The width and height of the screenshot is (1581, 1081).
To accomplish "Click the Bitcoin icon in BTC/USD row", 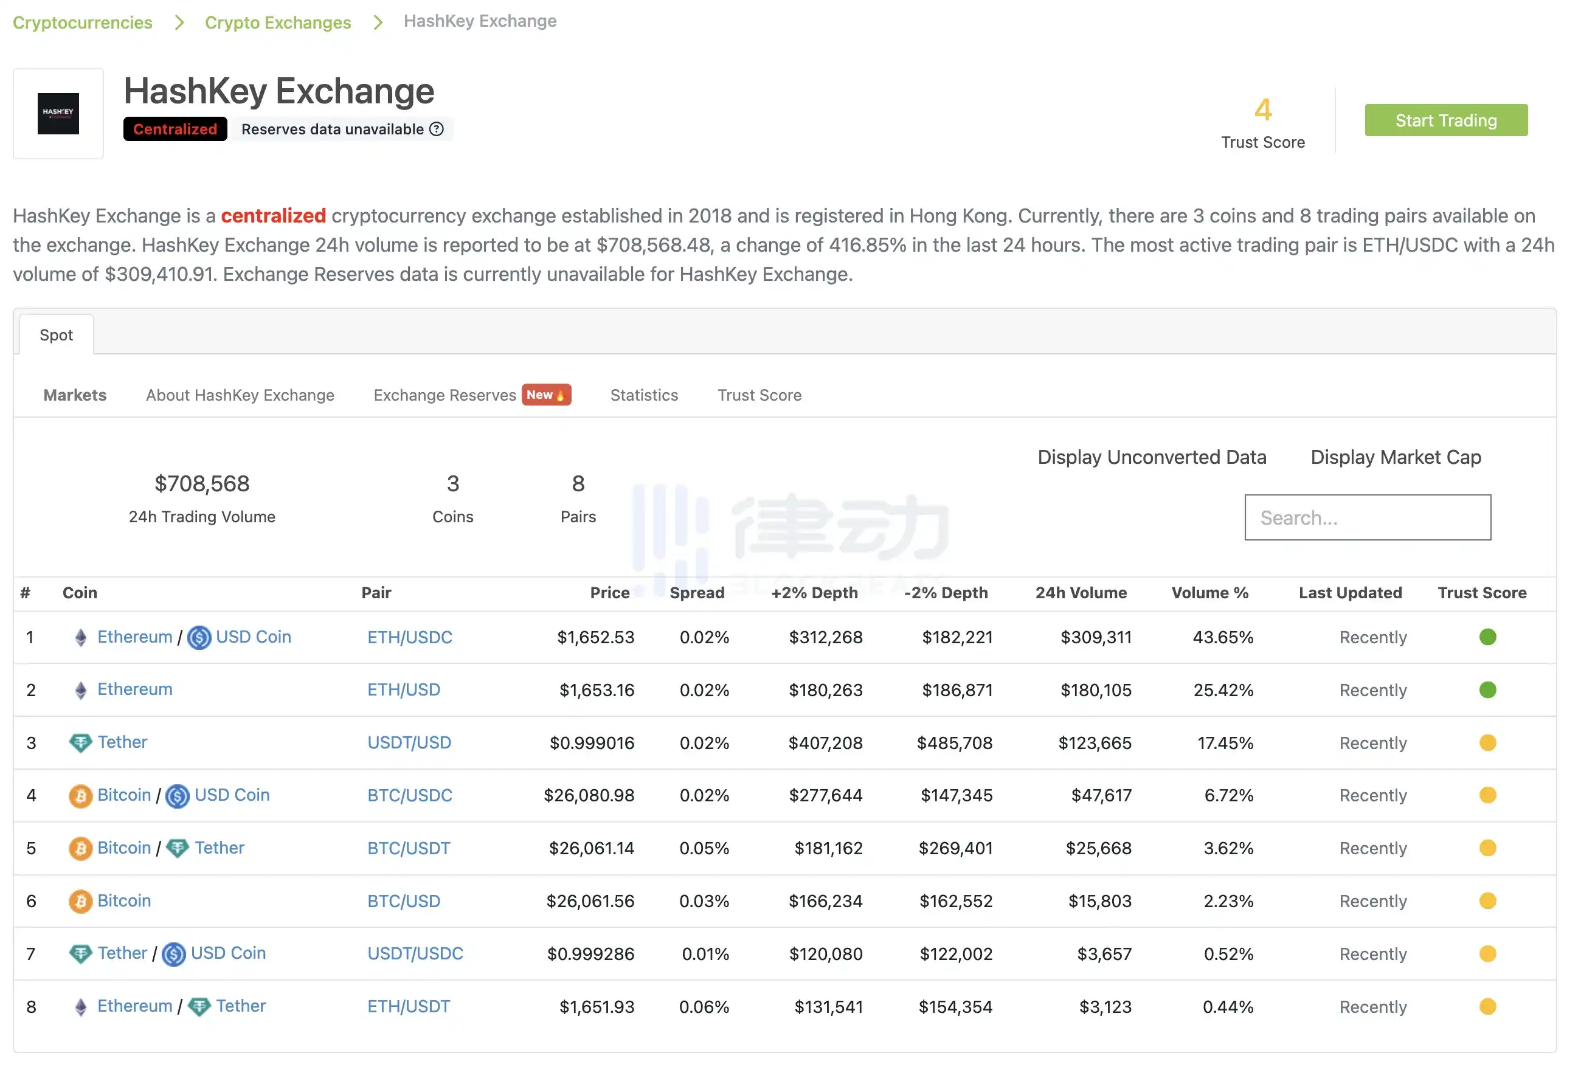I will click(x=81, y=902).
